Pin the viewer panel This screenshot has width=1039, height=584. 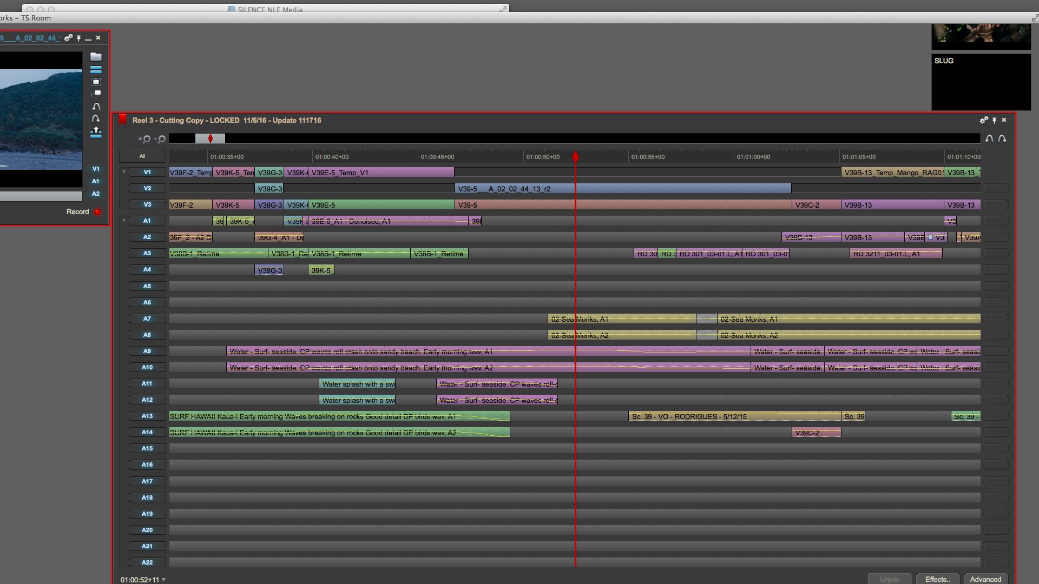point(79,38)
